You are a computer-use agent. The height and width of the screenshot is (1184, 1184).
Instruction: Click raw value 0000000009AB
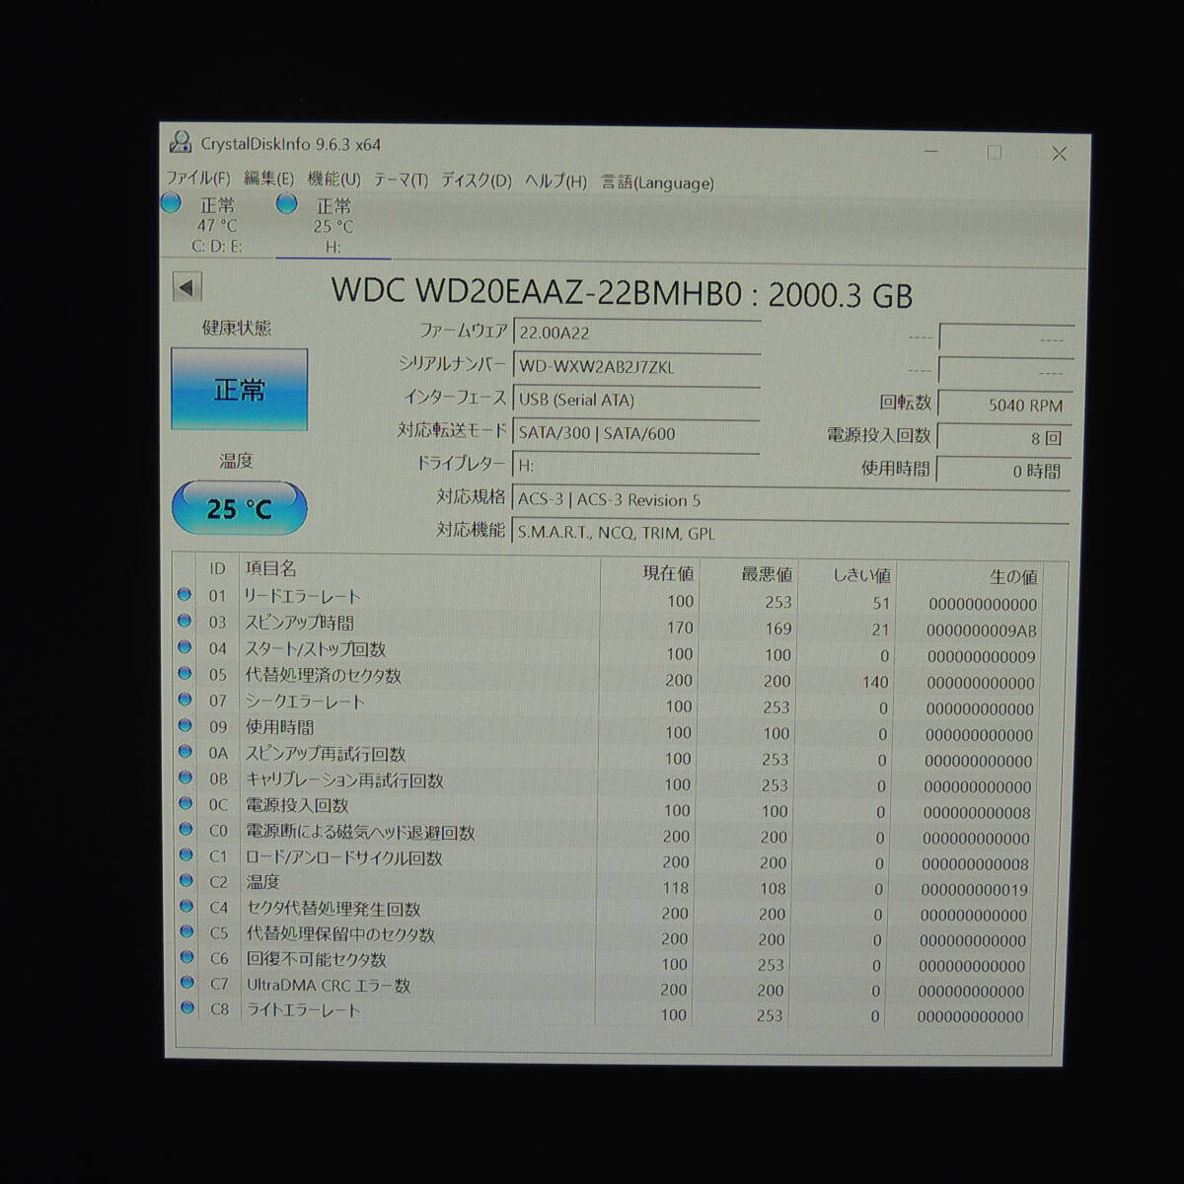[982, 630]
